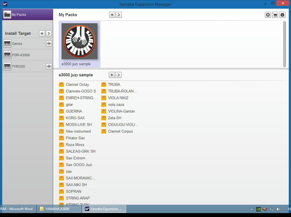Switch to Microsoft Word in taskbar
This screenshot has height=217, width=291.
tap(18, 209)
